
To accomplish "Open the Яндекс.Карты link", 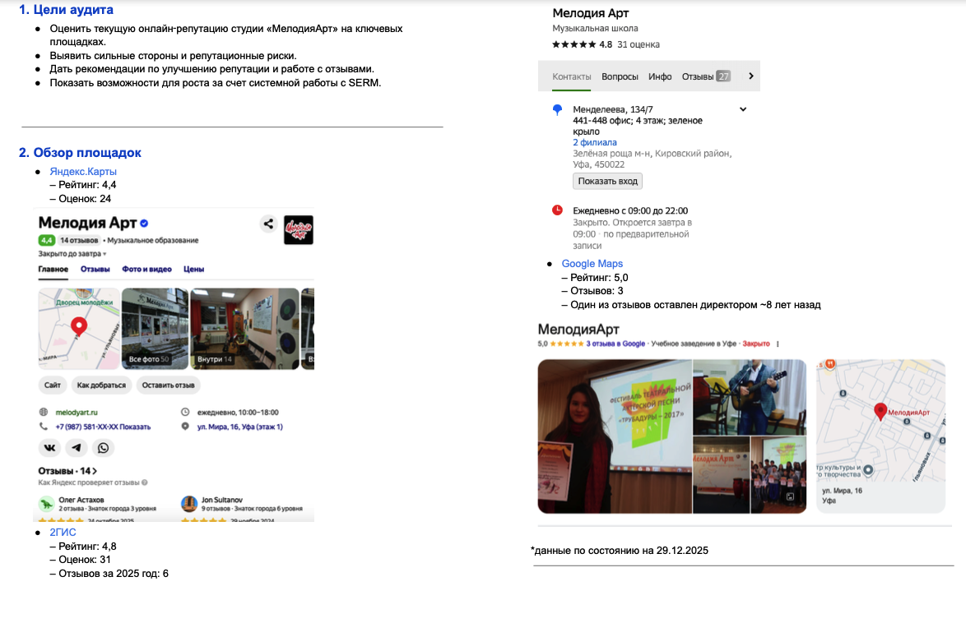I will coord(83,171).
